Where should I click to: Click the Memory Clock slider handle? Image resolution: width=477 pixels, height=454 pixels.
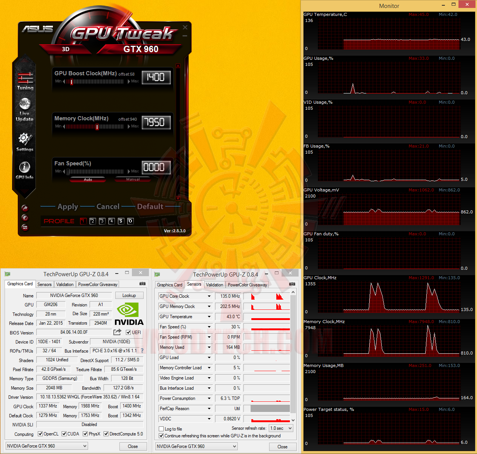pyautogui.click(x=97, y=127)
